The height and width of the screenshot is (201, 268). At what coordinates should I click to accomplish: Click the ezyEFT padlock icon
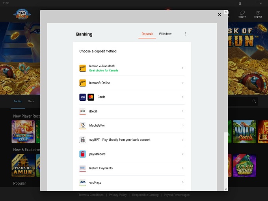pos(82,140)
